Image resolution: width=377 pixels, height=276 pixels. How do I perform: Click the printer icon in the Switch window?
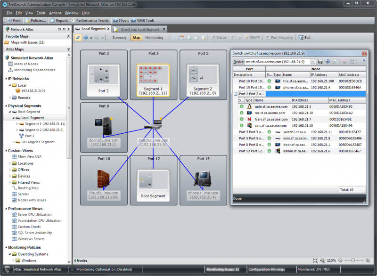tap(328, 62)
